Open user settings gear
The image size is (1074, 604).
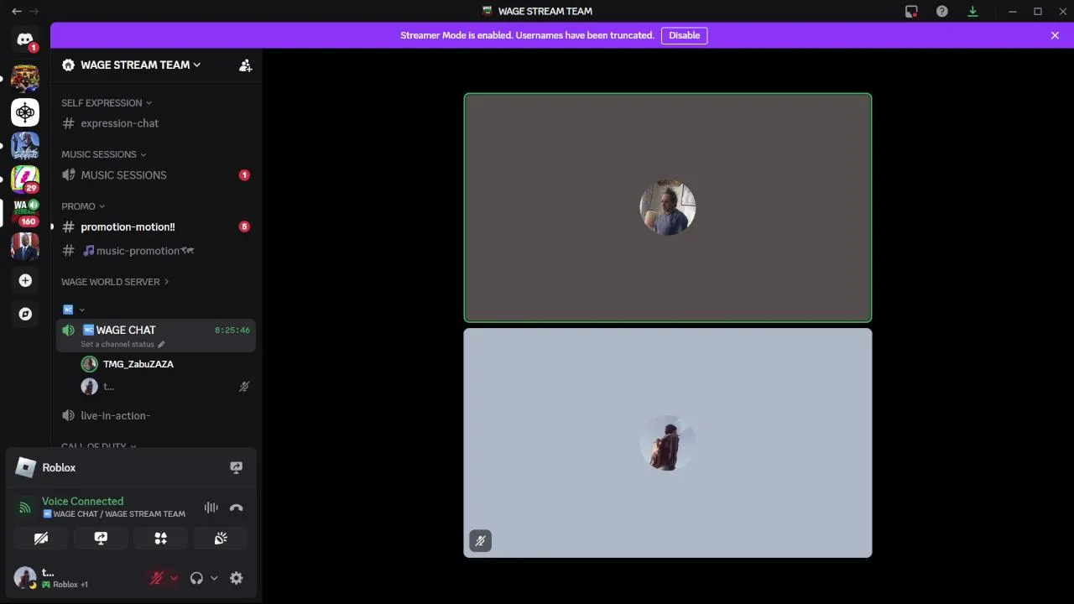237,578
